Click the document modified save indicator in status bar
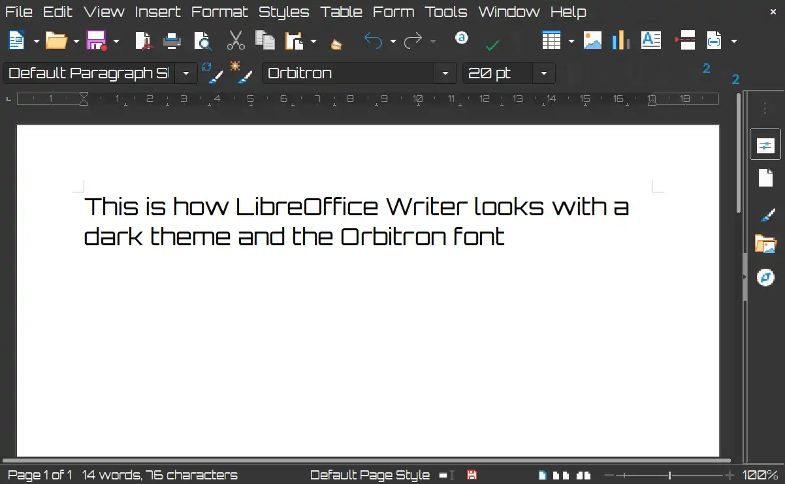Viewport: 785px width, 484px height. tap(472, 476)
